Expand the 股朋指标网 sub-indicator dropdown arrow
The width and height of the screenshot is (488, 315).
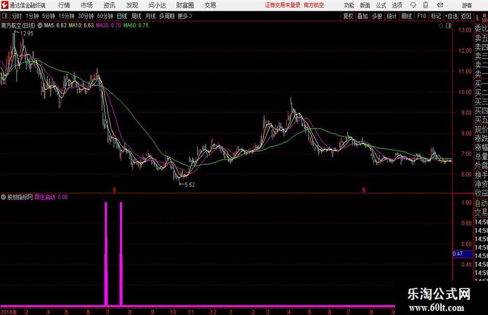point(4,197)
